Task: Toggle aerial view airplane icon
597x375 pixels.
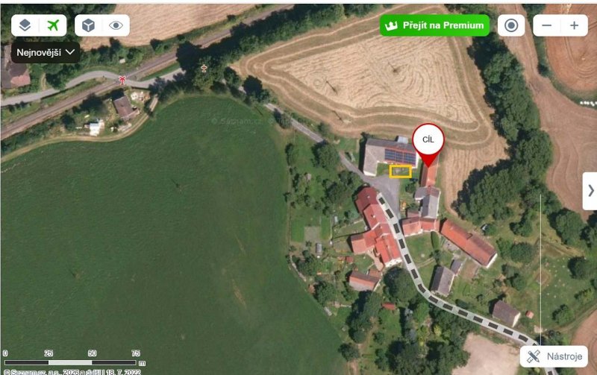Action: tap(53, 25)
